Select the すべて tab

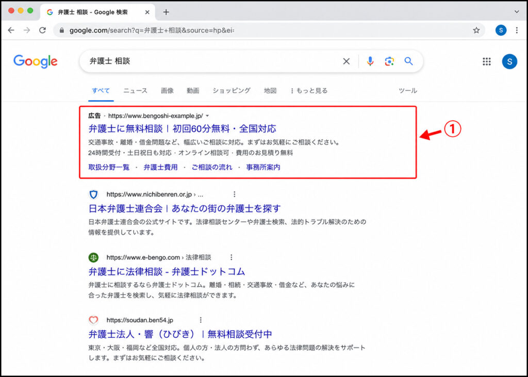point(101,91)
